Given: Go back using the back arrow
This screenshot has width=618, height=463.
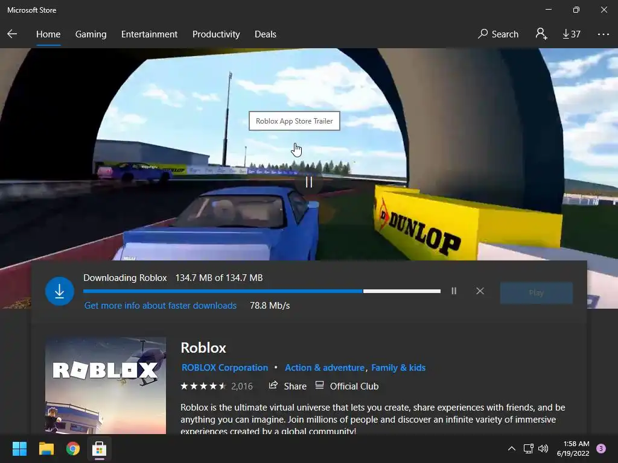Looking at the screenshot, I should 12,34.
